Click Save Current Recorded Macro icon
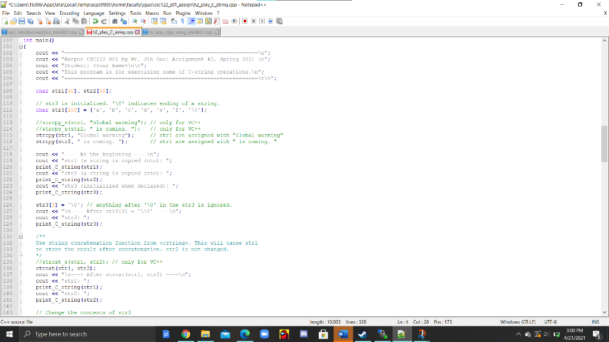This screenshot has width=609, height=342. [x=280, y=21]
